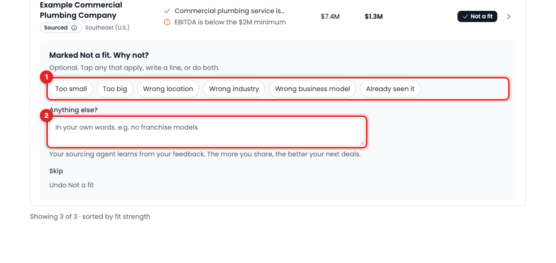
Task: Click the Southeast (U.S.) location text
Action: click(x=107, y=28)
